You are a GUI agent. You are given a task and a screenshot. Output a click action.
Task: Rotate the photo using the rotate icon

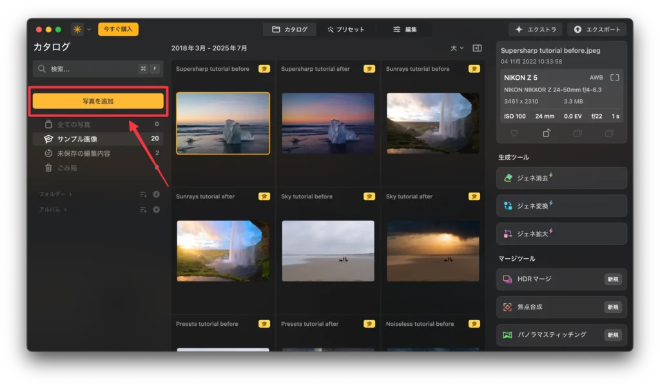point(546,133)
